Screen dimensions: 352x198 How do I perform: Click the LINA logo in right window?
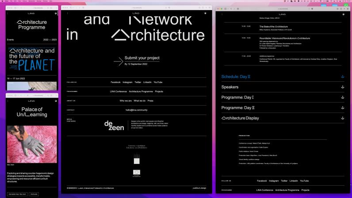pos(283,15)
